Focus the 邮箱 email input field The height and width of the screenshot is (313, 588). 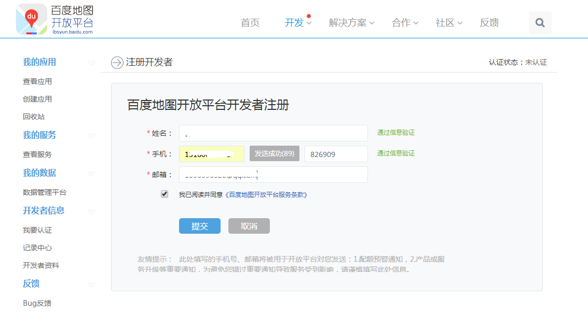(x=274, y=175)
